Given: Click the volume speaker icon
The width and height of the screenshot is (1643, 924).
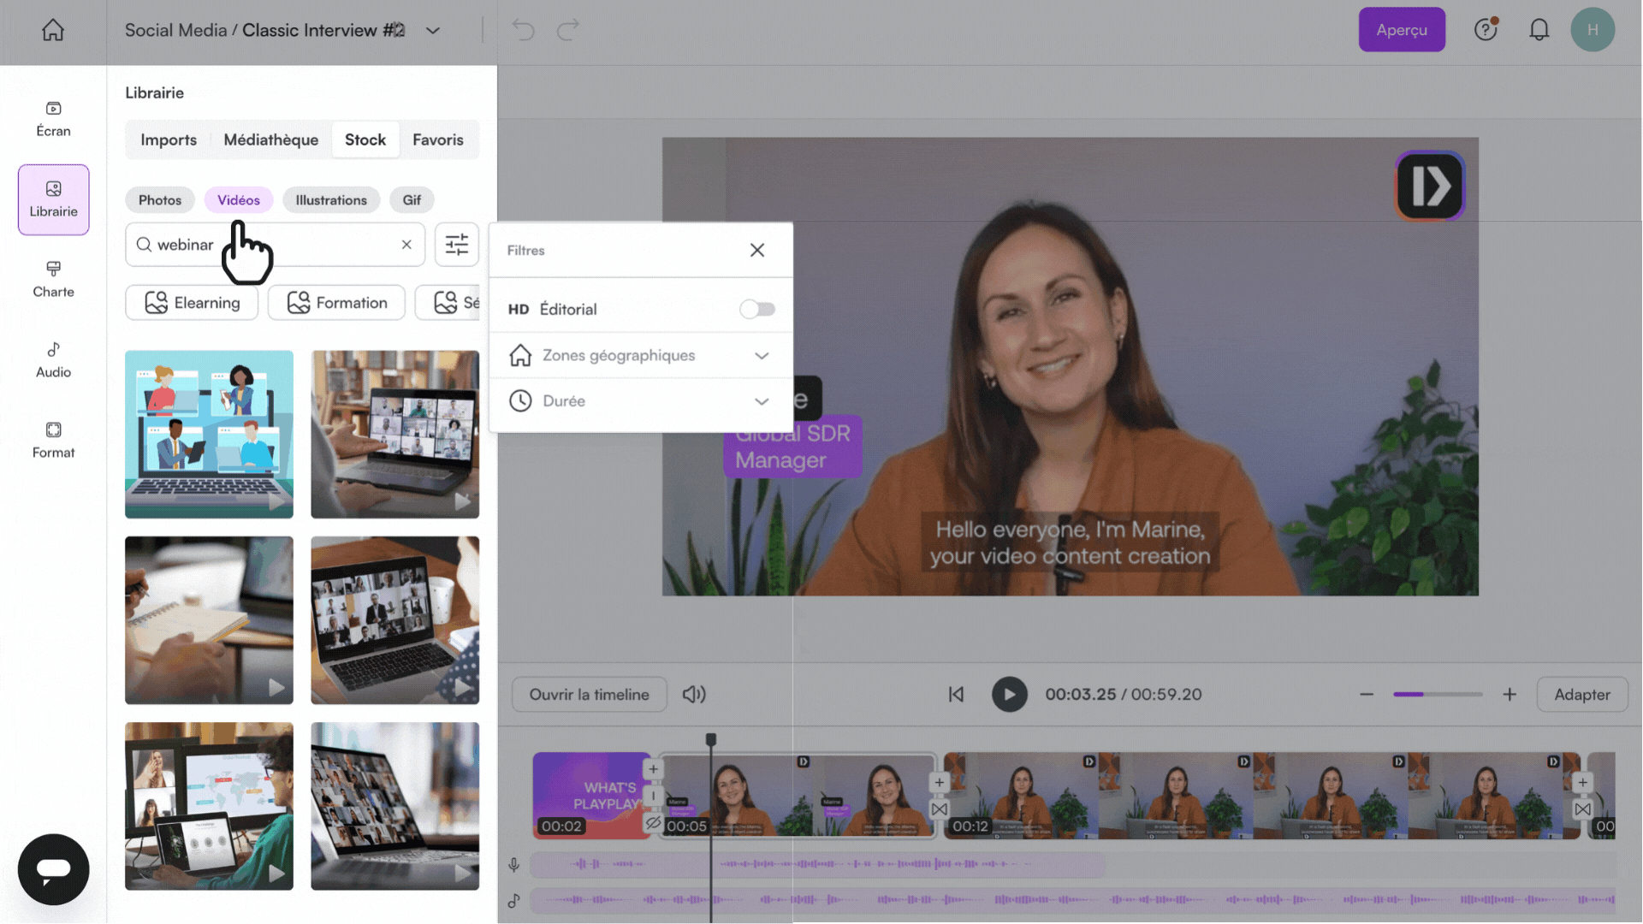Looking at the screenshot, I should [694, 695].
